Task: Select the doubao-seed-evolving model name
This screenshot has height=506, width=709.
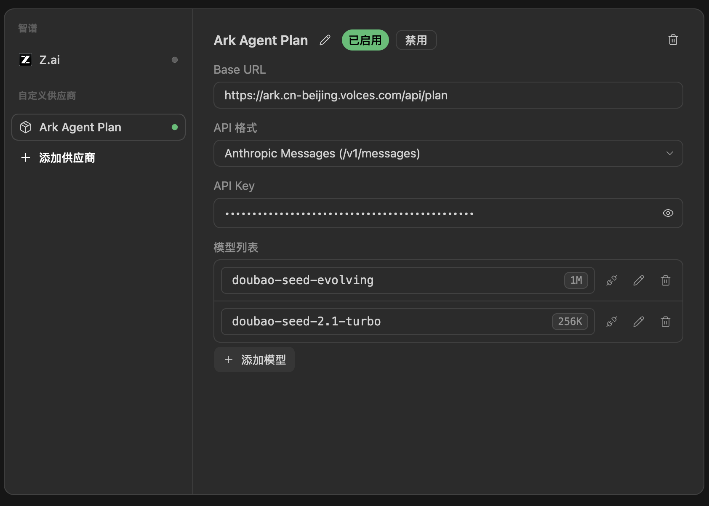Action: pyautogui.click(x=303, y=280)
